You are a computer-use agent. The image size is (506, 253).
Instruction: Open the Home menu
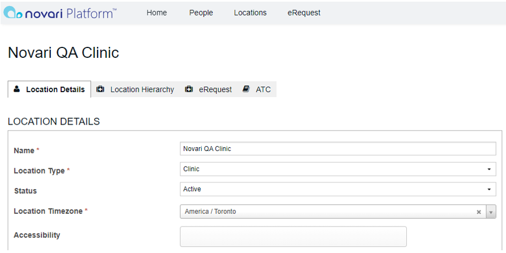pos(157,13)
